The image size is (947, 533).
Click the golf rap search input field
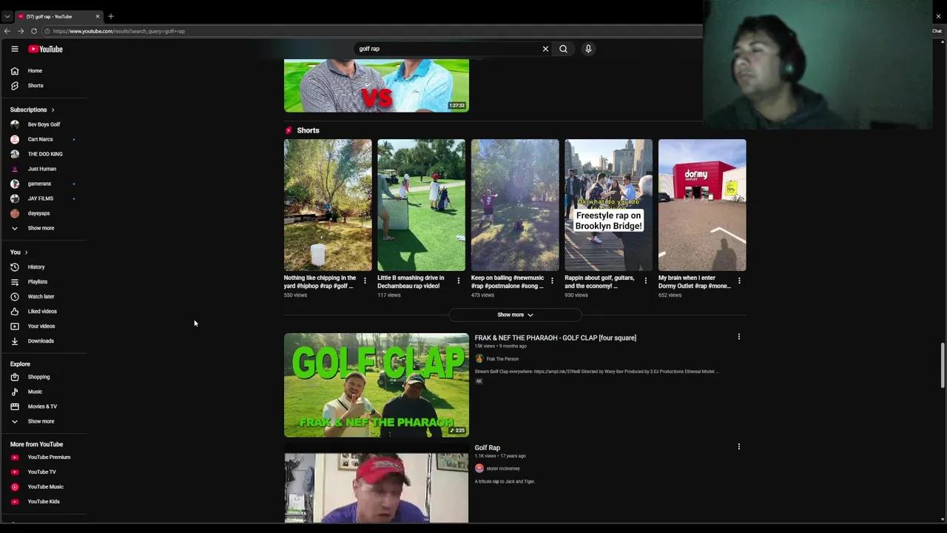[448, 49]
